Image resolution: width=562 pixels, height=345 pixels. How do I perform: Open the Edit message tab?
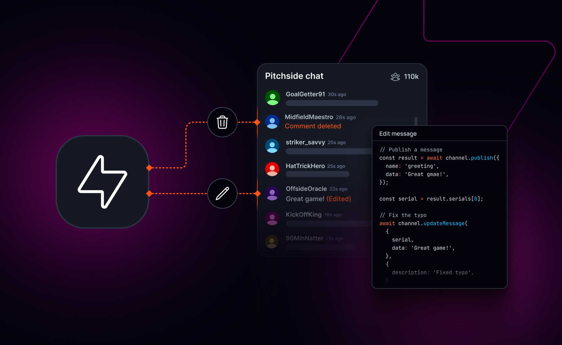(398, 134)
